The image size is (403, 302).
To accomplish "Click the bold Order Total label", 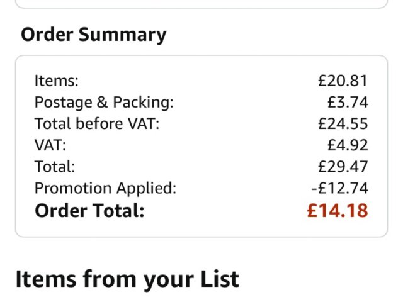I will (x=89, y=211).
